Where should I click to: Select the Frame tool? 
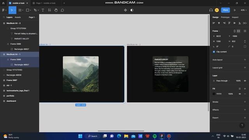pyautogui.click(x=20, y=10)
